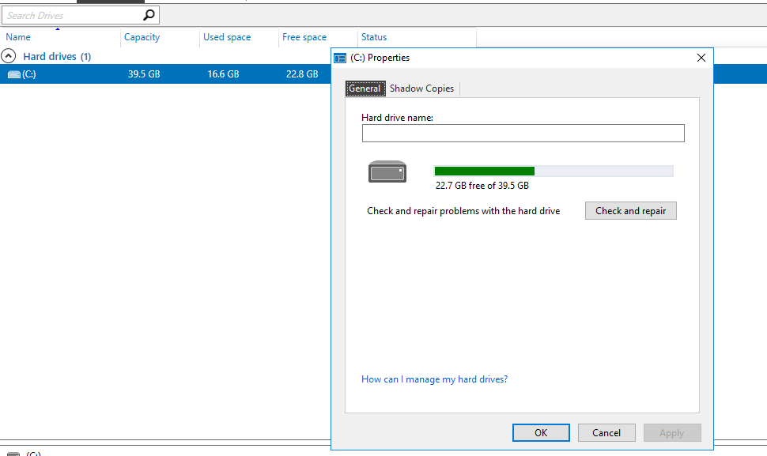The height and width of the screenshot is (456, 767).
Task: Click the 'Hard drives (1)' group label
Action: [x=57, y=56]
